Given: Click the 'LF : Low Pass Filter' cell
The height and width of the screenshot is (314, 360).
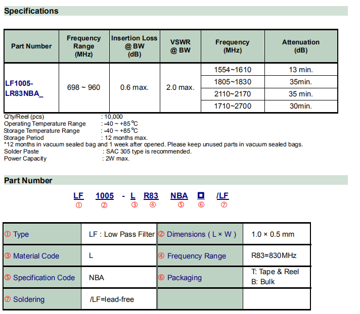Looking at the screenshot, I should pos(119,234).
